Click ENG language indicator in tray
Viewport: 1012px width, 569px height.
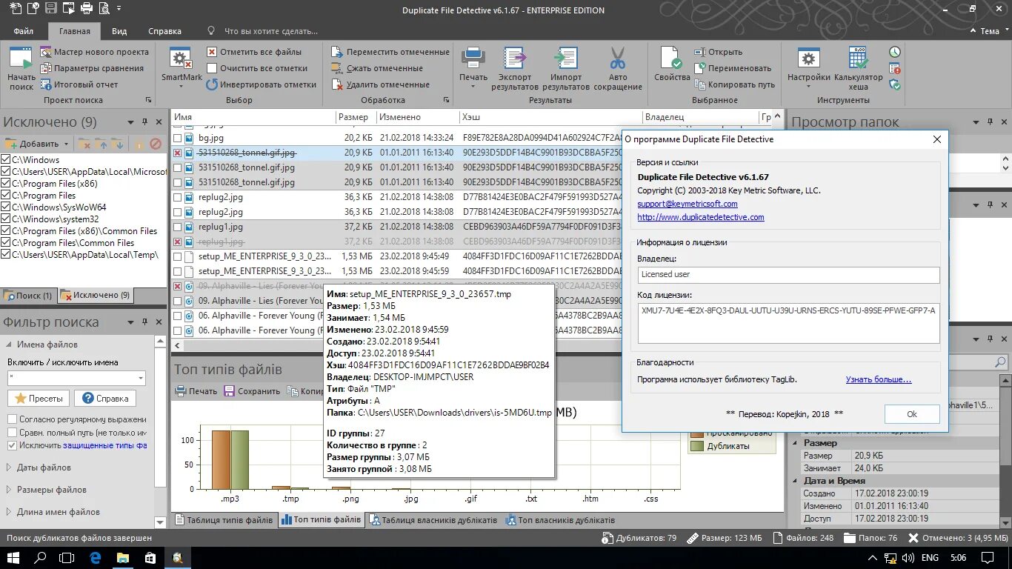930,558
